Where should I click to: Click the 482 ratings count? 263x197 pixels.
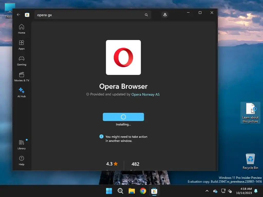[x=135, y=164]
